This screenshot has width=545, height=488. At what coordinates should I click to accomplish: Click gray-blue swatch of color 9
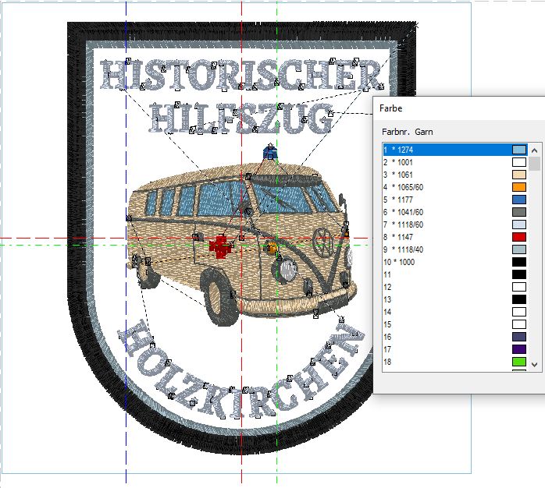click(519, 249)
